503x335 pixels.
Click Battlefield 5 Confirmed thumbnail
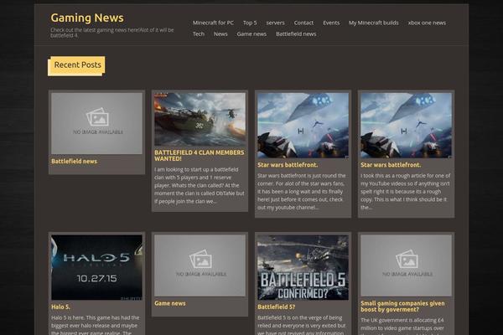tap(303, 267)
